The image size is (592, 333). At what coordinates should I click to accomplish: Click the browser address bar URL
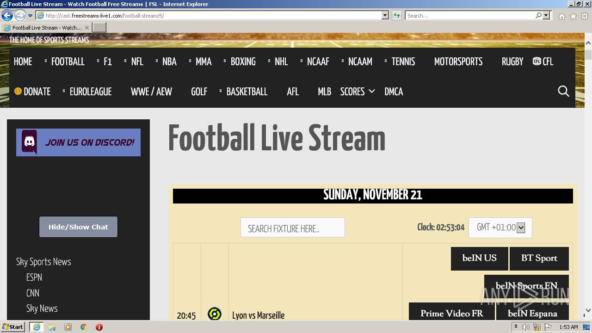pyautogui.click(x=208, y=16)
